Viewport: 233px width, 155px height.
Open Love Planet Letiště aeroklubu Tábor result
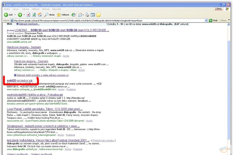(x=45, y=109)
